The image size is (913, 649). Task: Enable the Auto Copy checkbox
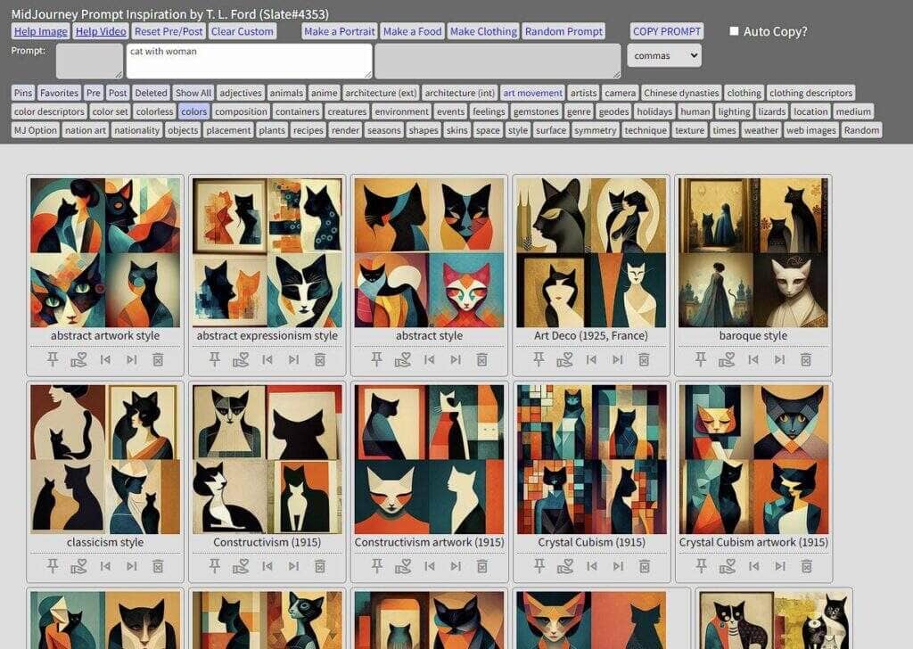pyautogui.click(x=735, y=31)
